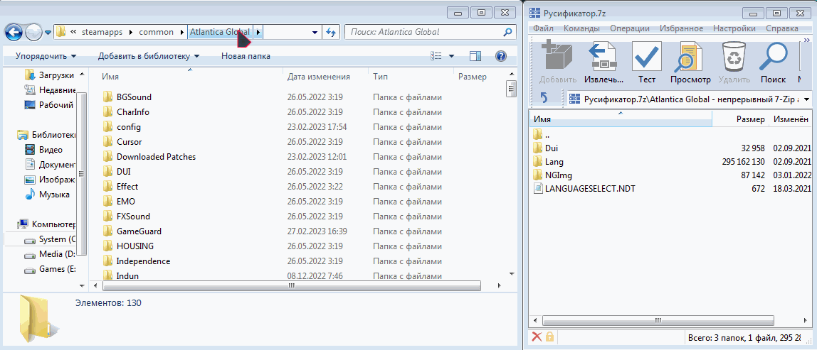
Task: Click the steamapps breadcrumb segment
Action: tap(102, 32)
